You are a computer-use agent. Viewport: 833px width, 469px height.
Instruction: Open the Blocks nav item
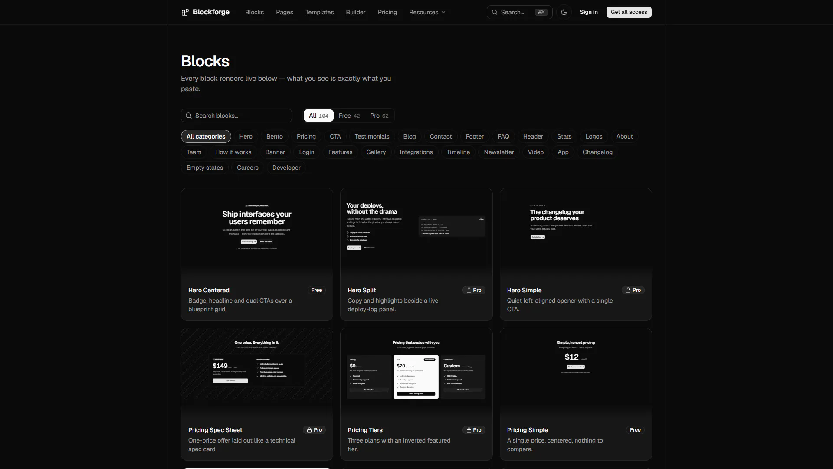tap(254, 12)
